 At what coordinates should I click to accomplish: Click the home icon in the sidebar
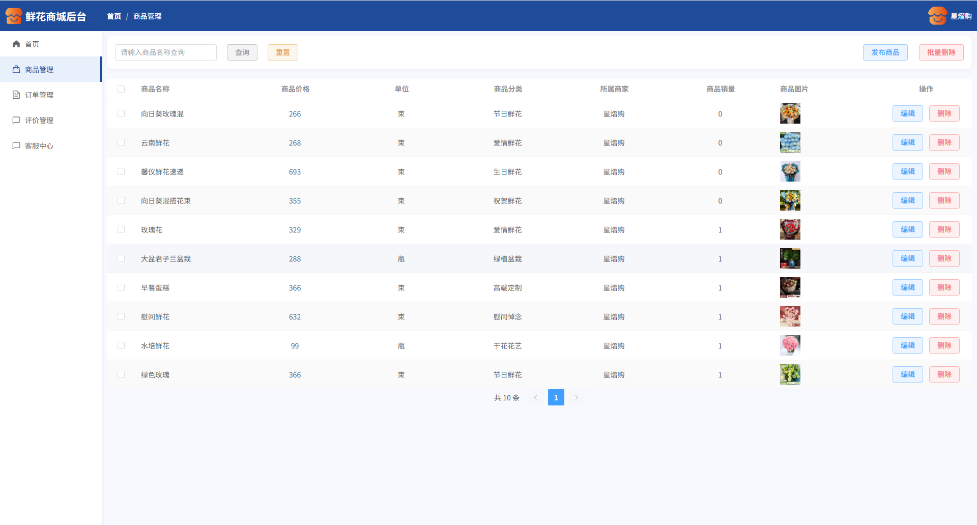pyautogui.click(x=16, y=44)
